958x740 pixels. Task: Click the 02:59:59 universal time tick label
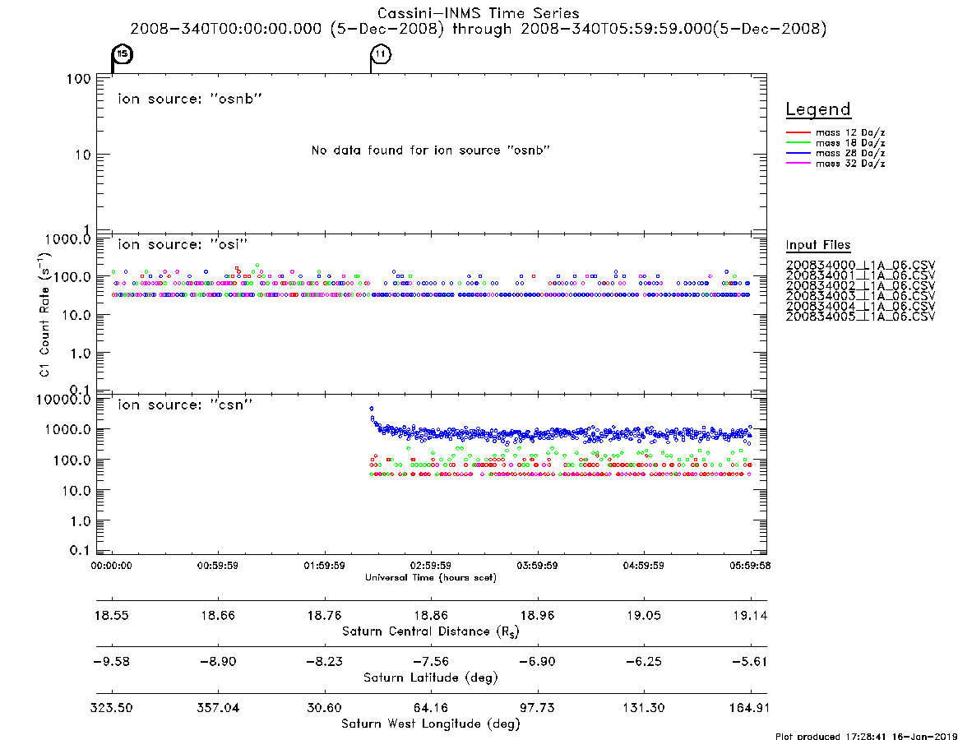point(431,566)
